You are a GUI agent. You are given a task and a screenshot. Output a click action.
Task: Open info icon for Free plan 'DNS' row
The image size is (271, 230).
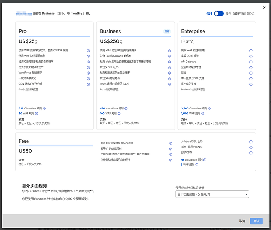(251, 147)
